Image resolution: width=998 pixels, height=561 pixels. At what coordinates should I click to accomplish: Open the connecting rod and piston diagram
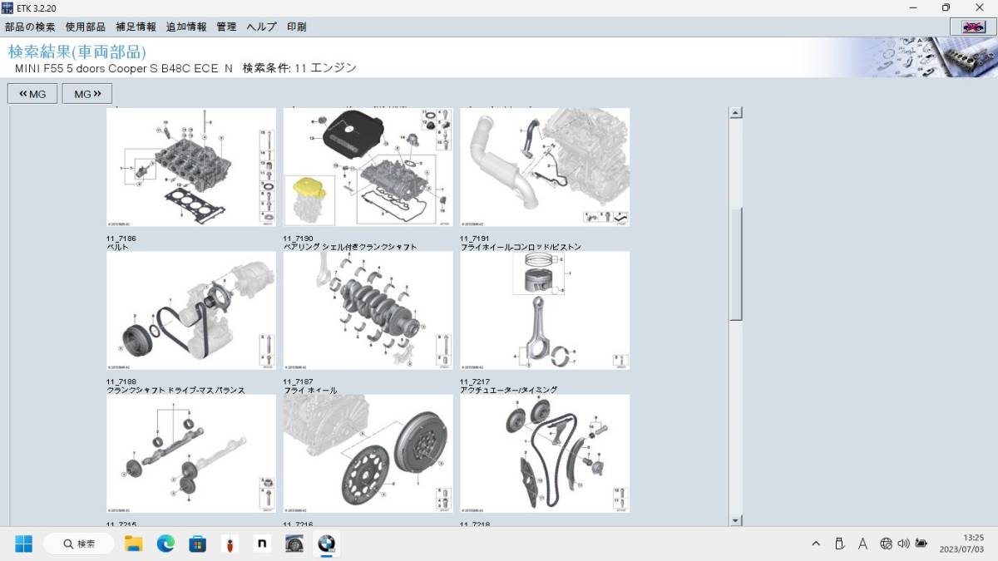tap(545, 311)
